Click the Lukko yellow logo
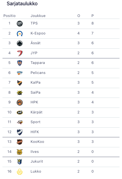122x179 pixels. pos(20,172)
